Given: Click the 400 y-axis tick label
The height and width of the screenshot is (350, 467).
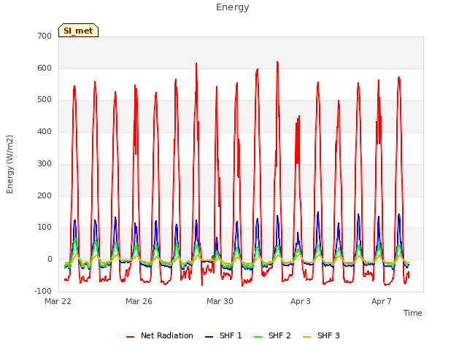Looking at the screenshot, I should tap(45, 131).
